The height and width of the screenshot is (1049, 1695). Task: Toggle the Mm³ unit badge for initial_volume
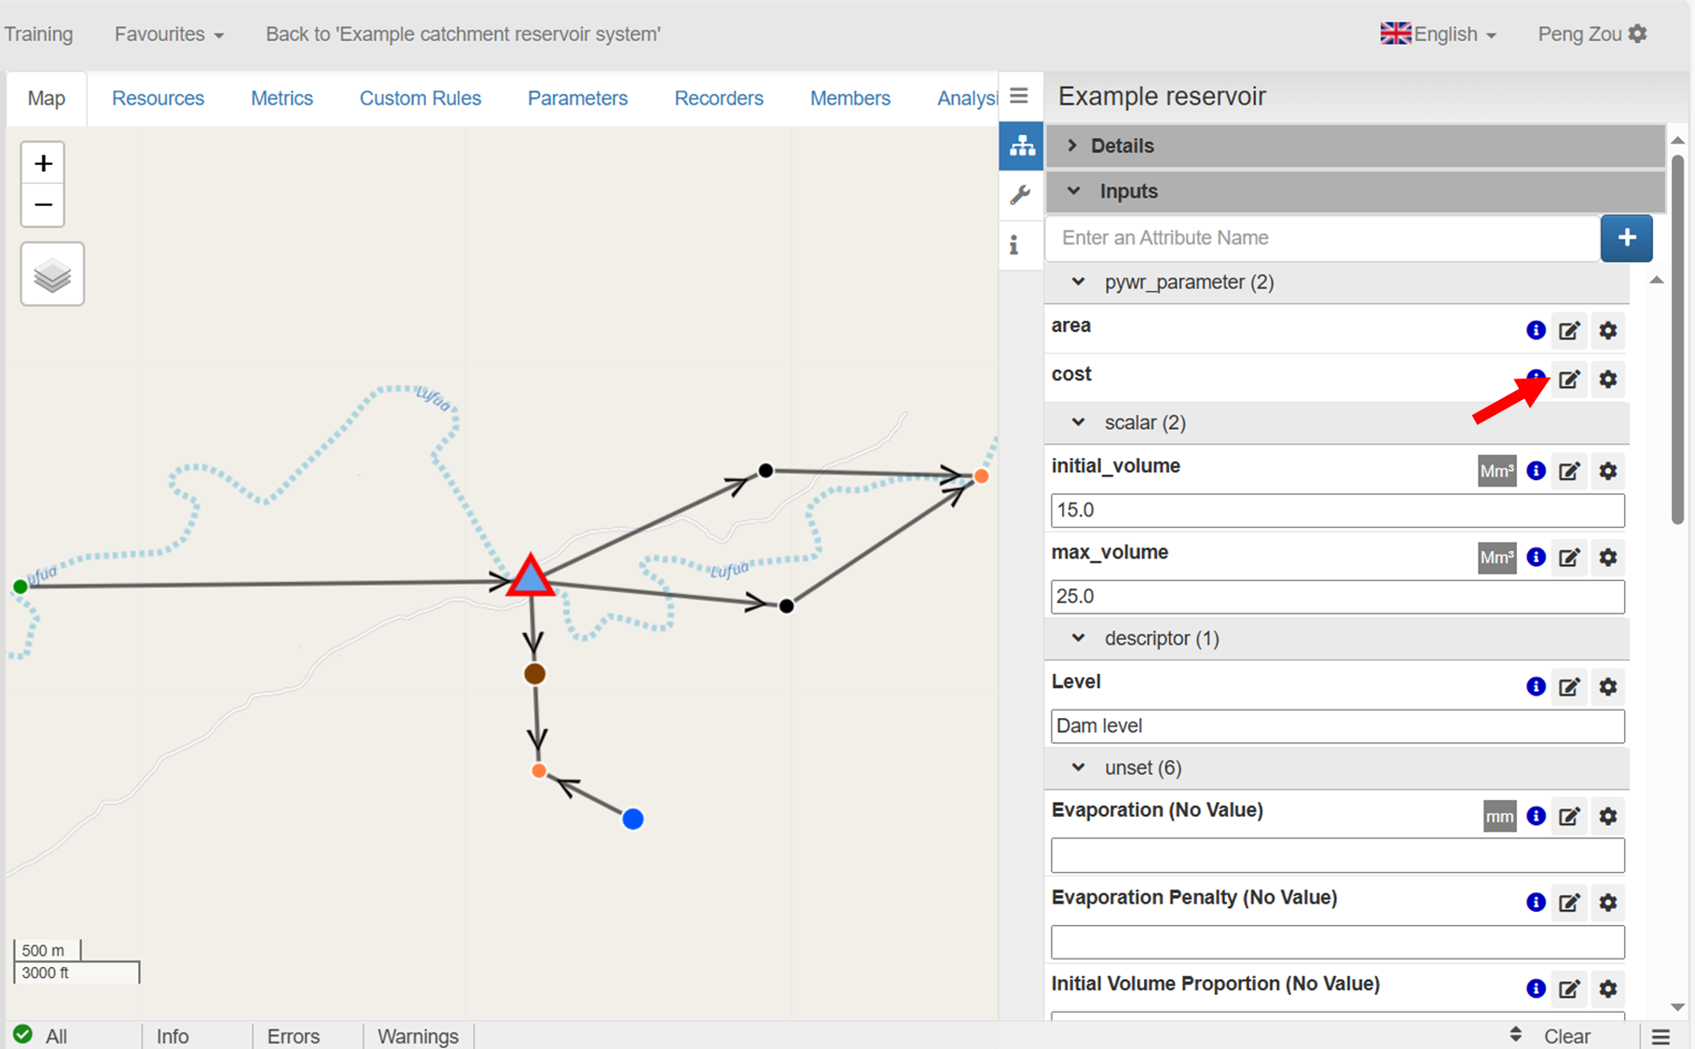pos(1496,471)
